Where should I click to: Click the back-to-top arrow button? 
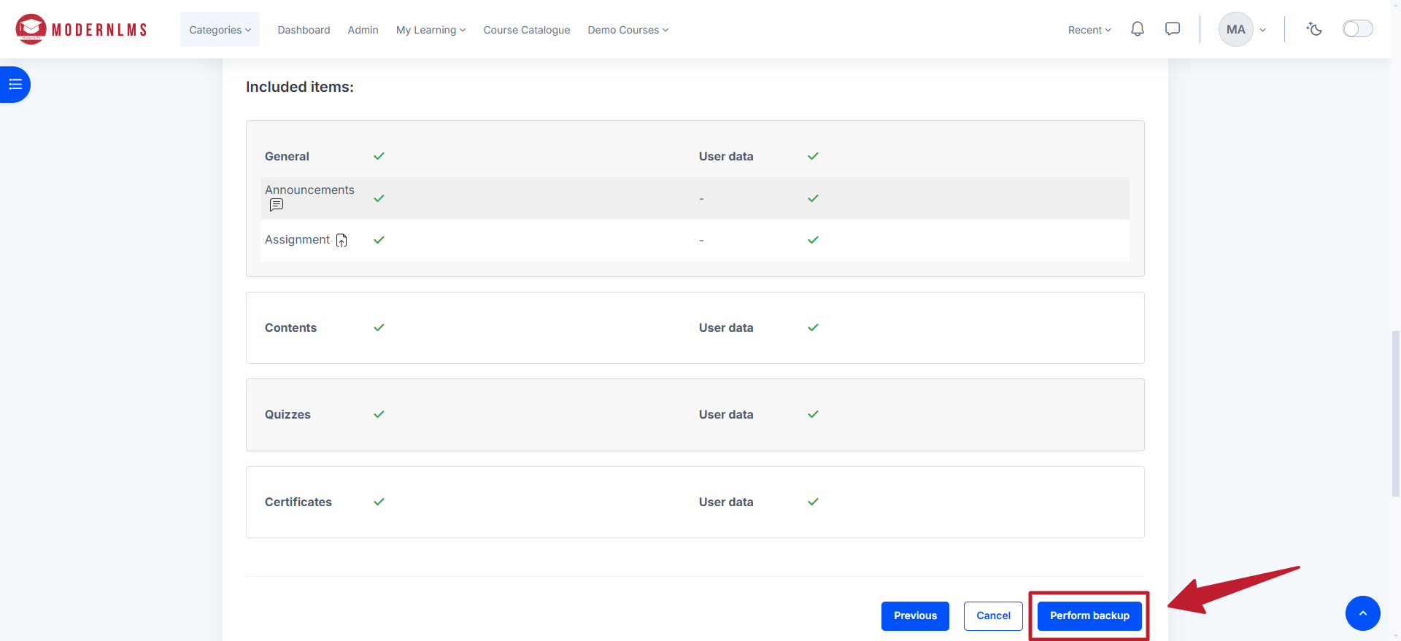(x=1362, y=613)
